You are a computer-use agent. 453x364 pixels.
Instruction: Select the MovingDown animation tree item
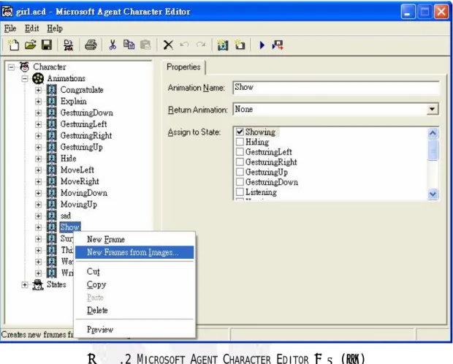(x=84, y=193)
